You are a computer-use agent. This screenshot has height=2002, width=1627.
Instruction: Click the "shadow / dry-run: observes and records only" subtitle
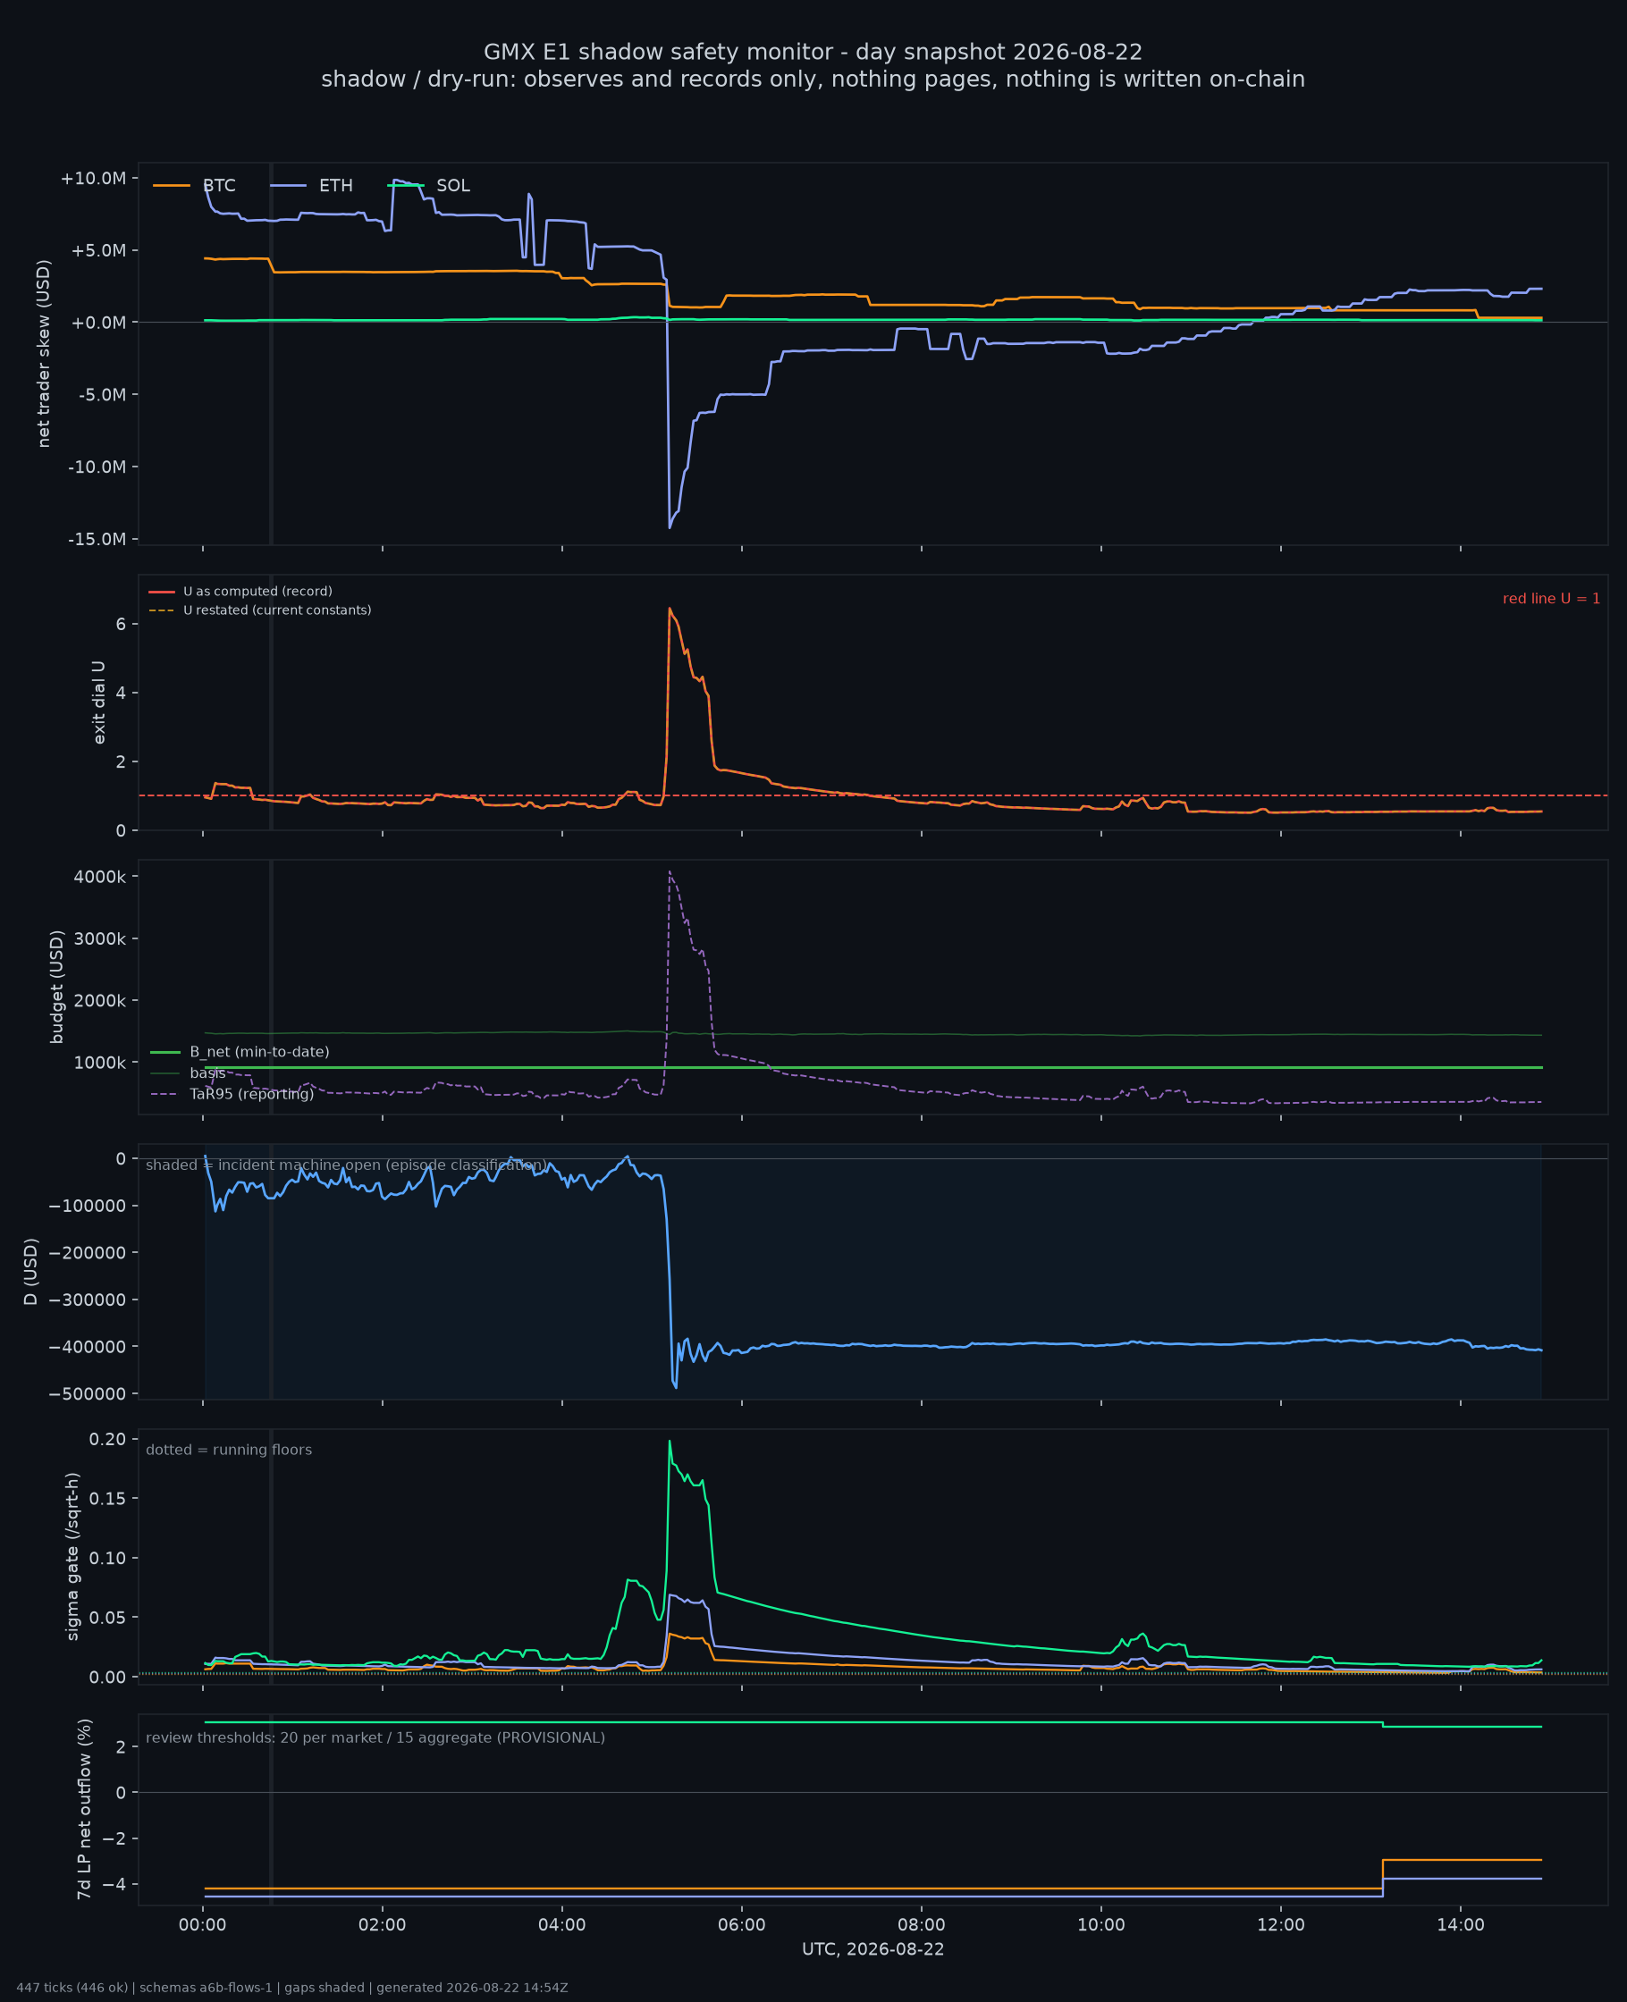[x=813, y=80]
